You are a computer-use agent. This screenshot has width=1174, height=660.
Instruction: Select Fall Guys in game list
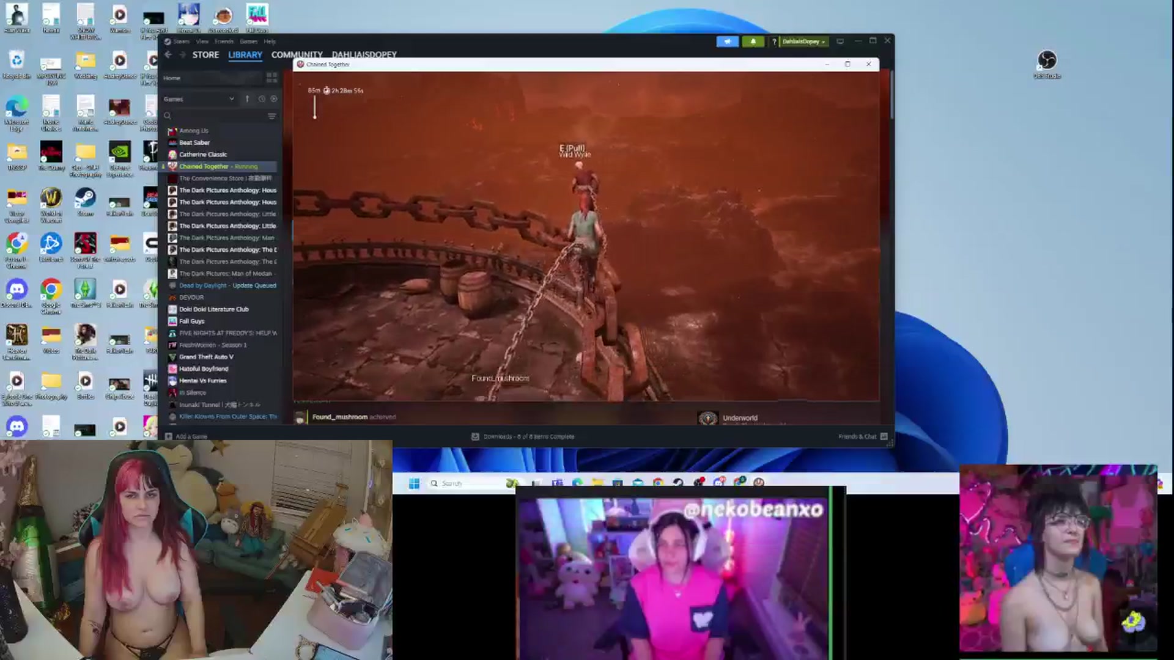point(221,321)
